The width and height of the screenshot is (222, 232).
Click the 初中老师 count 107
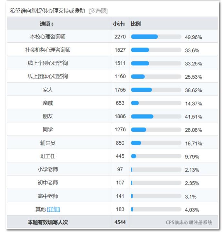(x=120, y=183)
